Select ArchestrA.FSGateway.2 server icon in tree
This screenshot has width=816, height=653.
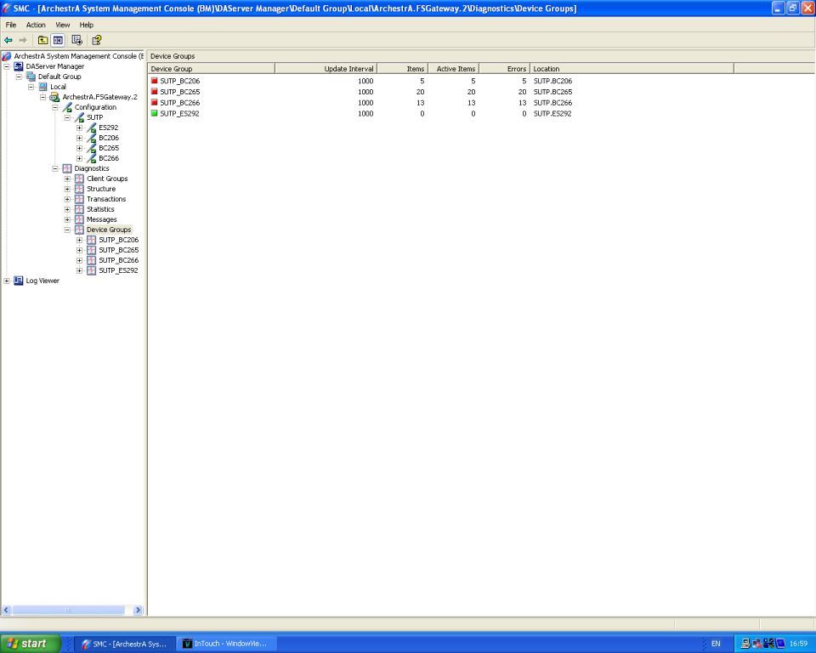[x=55, y=97]
